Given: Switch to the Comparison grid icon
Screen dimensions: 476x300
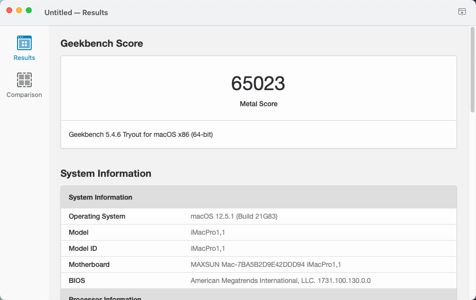Looking at the screenshot, I should (x=24, y=80).
